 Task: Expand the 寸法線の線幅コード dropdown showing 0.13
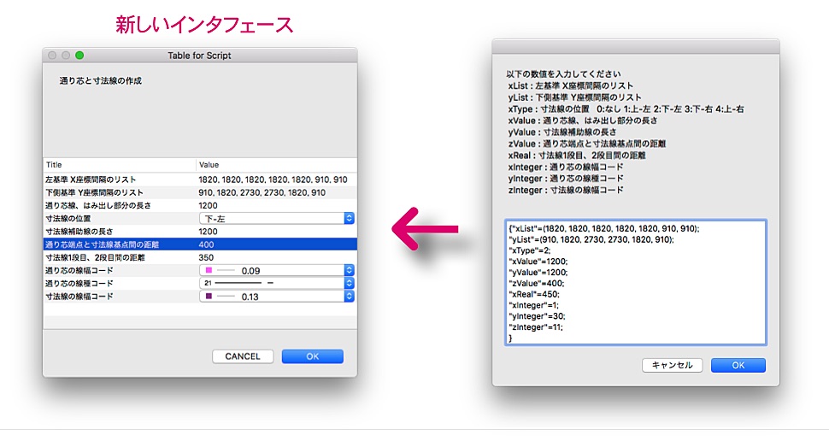tap(348, 296)
